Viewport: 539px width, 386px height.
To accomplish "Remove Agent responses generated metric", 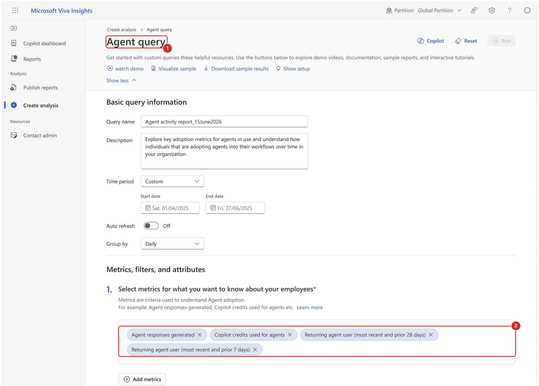I will click(x=200, y=335).
